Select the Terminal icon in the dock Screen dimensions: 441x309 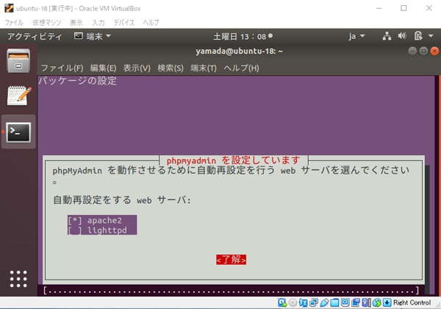[x=18, y=132]
